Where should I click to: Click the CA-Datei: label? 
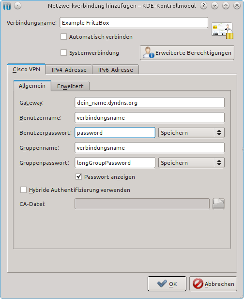coord(32,204)
